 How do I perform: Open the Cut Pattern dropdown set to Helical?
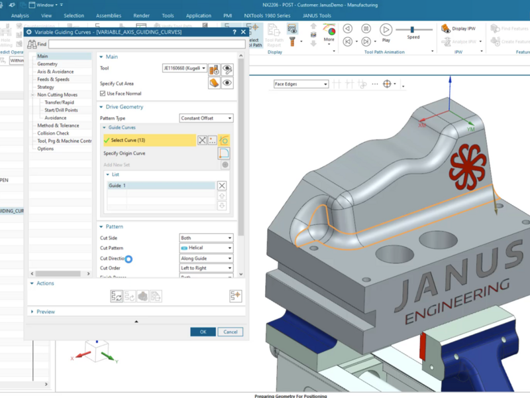[x=206, y=247]
